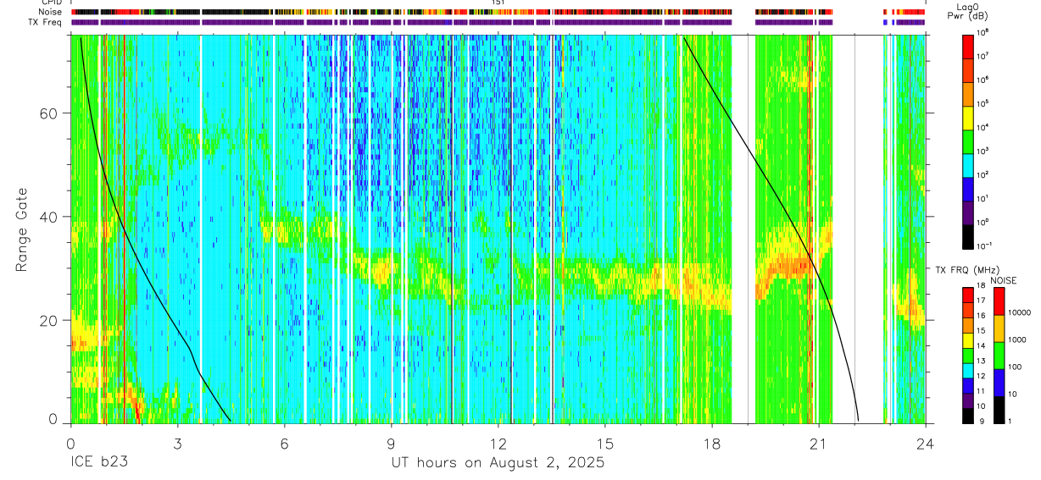Click the '151' CPID value
Image resolution: width=1041 pixels, height=480 pixels.
point(498,3)
